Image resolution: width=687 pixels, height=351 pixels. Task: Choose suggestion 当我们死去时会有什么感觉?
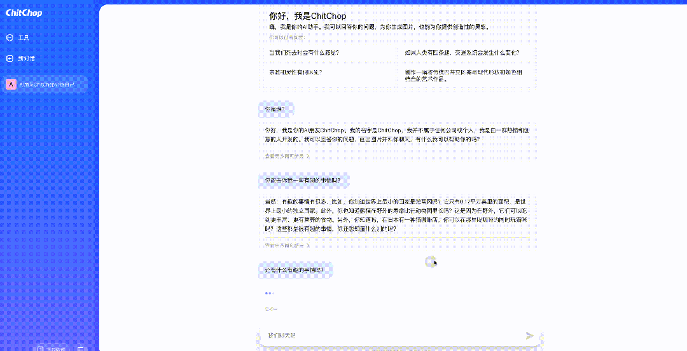(x=303, y=53)
